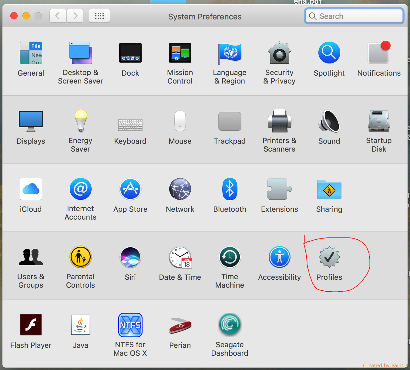410x370 pixels.
Task: Click the Back navigation arrow
Action: click(58, 16)
